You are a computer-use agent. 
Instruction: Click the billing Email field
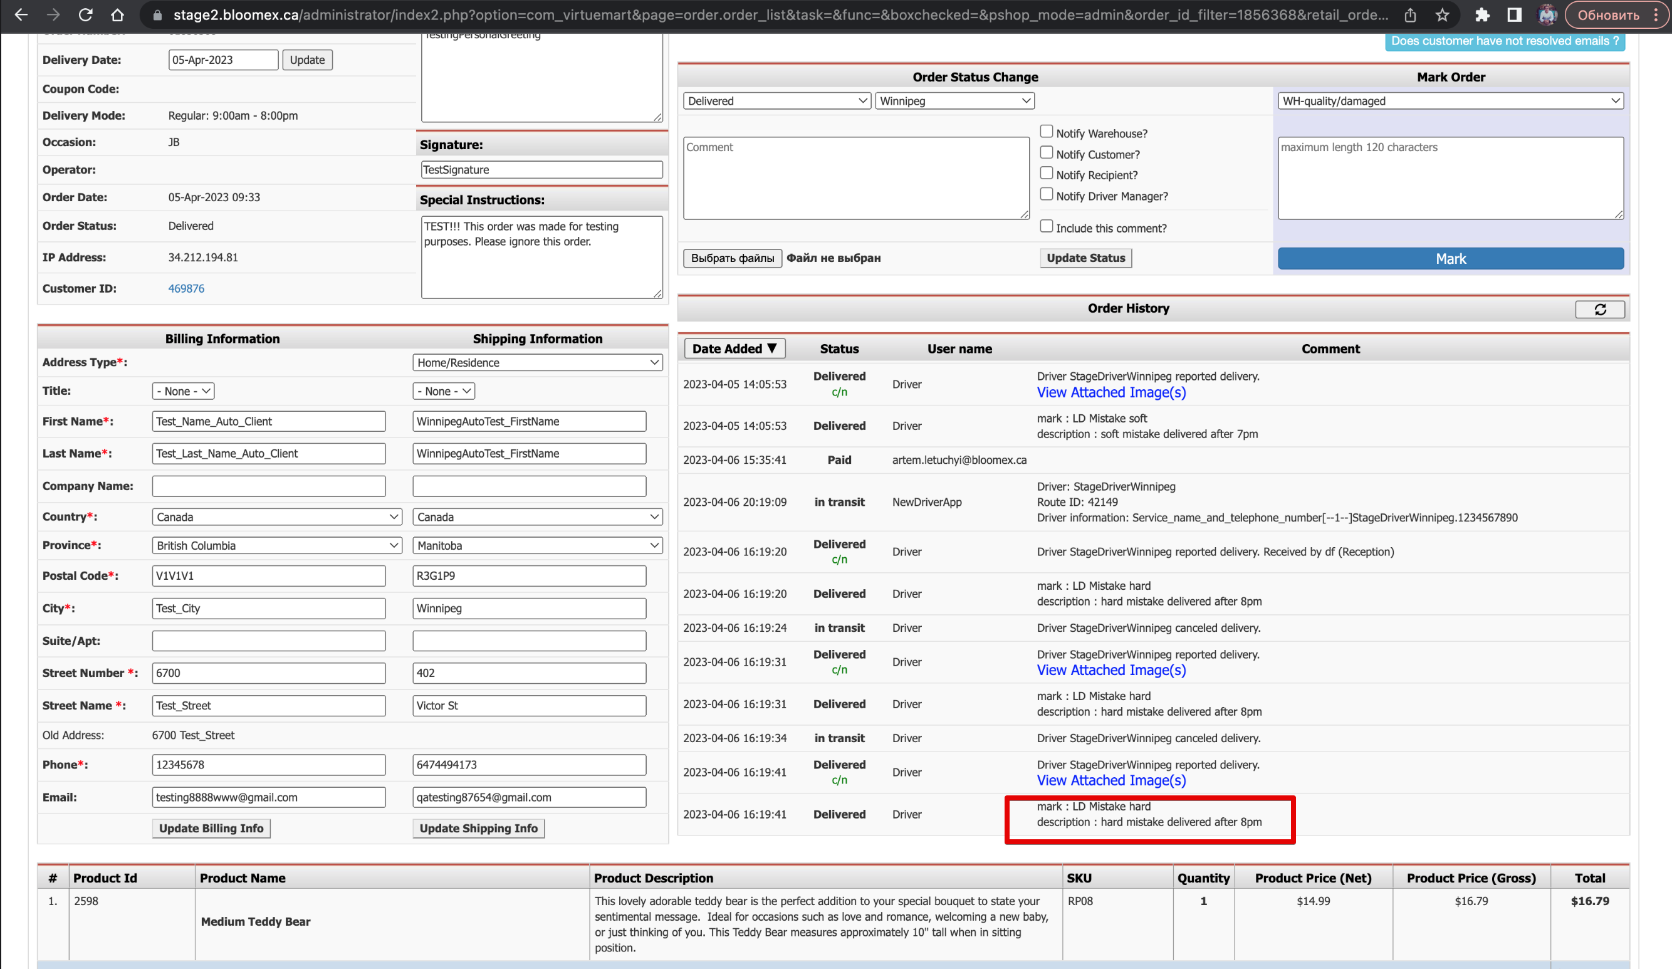269,798
